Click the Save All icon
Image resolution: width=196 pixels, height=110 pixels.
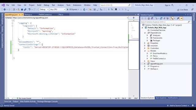25,9
